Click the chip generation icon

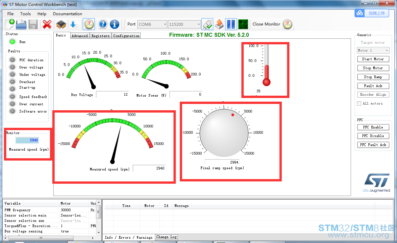[x=61, y=24]
